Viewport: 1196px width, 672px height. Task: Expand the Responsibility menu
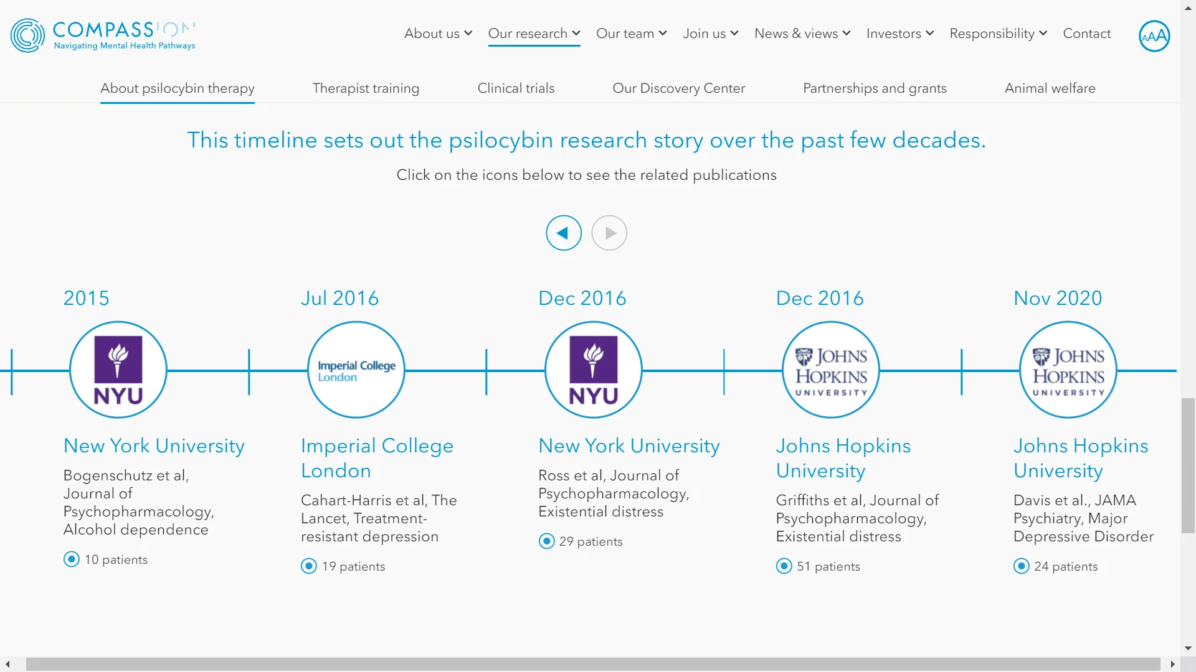pyautogui.click(x=999, y=34)
